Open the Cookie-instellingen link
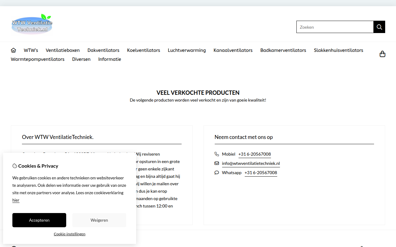 [70, 234]
